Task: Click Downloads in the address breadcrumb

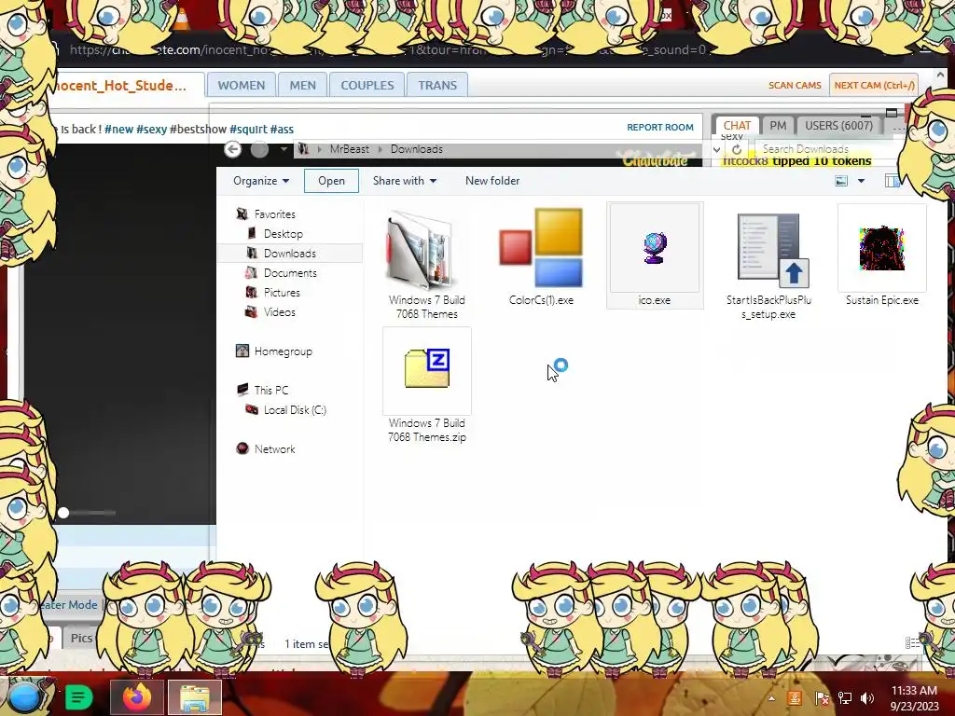Action: [x=417, y=149]
